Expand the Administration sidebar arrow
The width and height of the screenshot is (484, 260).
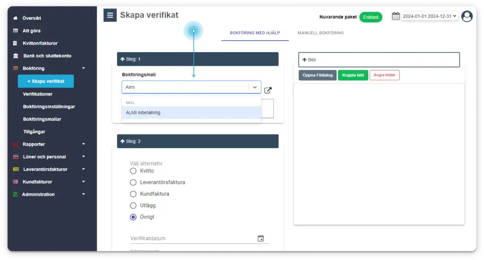83,194
